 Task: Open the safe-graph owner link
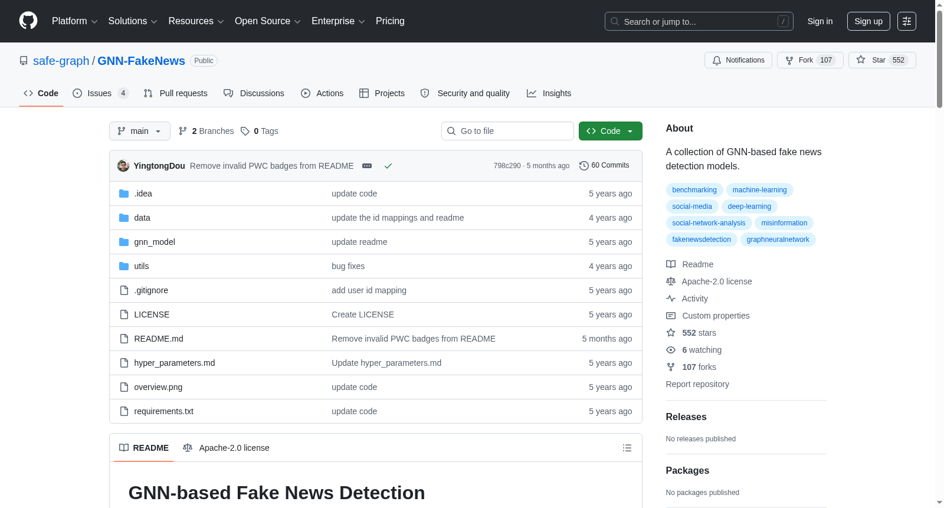[x=61, y=61]
